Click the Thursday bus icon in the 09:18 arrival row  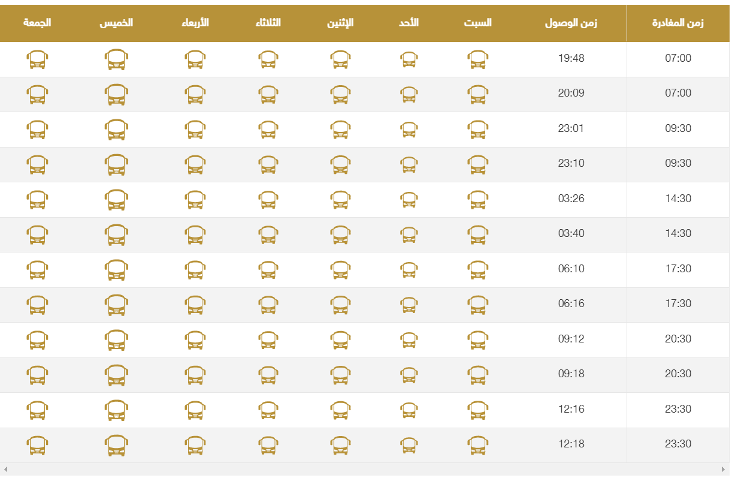point(116,375)
